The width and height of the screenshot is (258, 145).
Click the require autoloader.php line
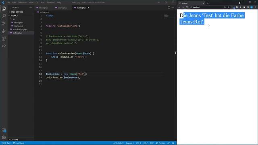tap(63, 26)
